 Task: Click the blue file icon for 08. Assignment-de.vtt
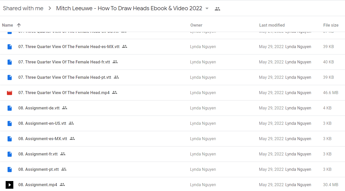(x=9, y=108)
